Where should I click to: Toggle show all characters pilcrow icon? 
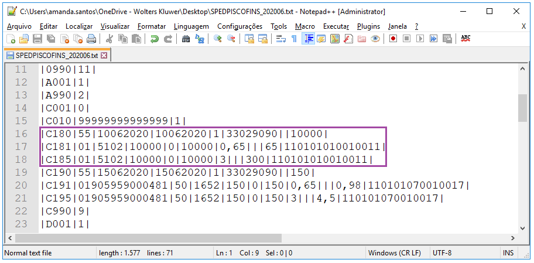click(x=294, y=39)
